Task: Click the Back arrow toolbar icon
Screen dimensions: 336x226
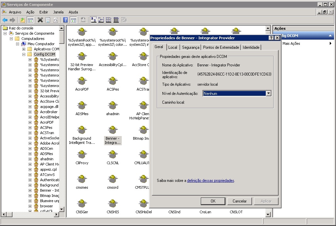Action: tap(5, 20)
